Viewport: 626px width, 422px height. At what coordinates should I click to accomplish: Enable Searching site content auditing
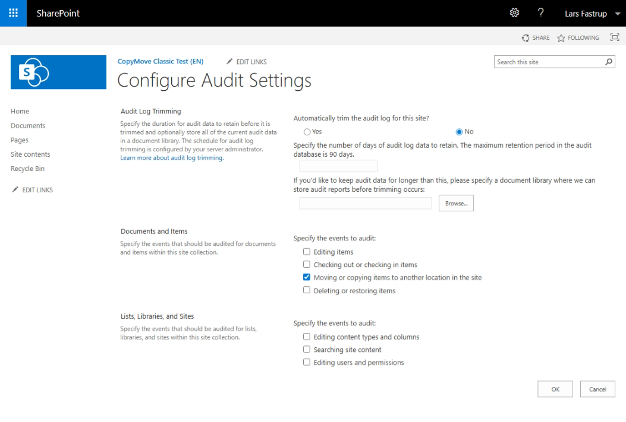click(x=307, y=349)
